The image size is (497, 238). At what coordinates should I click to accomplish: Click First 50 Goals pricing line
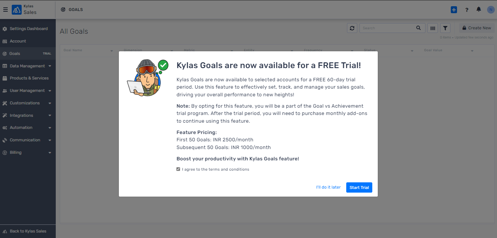tap(215, 140)
